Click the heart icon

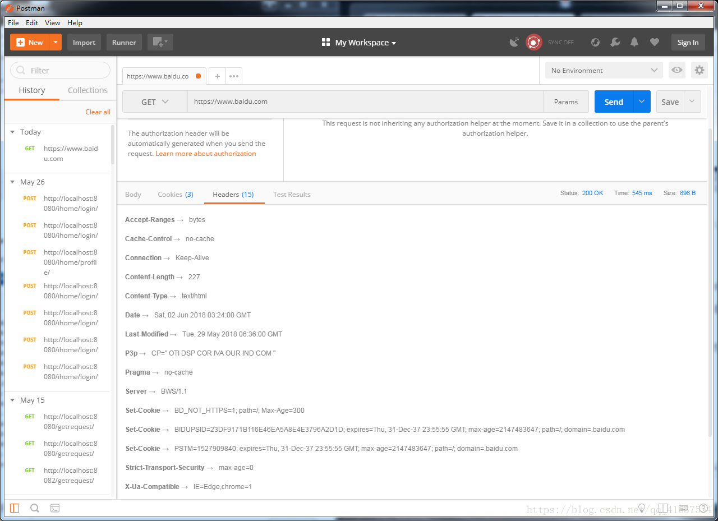click(654, 42)
